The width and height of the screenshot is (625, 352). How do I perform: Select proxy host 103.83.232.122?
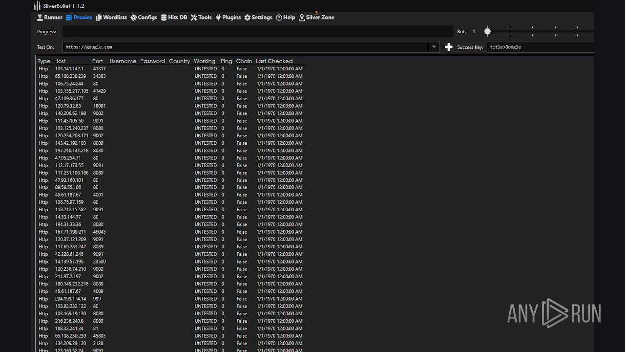tap(70, 306)
